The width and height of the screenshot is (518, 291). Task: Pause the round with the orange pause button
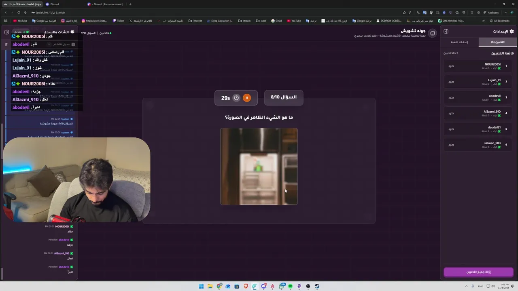point(247,98)
